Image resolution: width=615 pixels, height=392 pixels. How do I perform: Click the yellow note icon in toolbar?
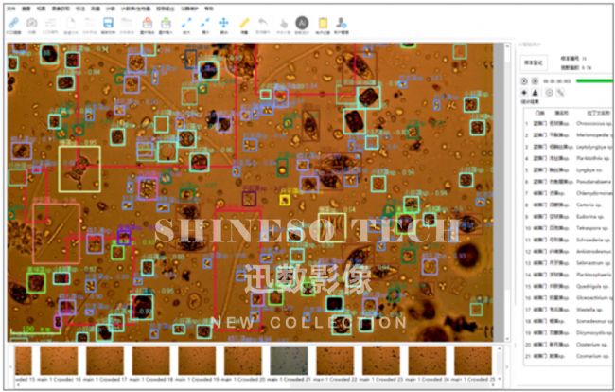pos(323,23)
